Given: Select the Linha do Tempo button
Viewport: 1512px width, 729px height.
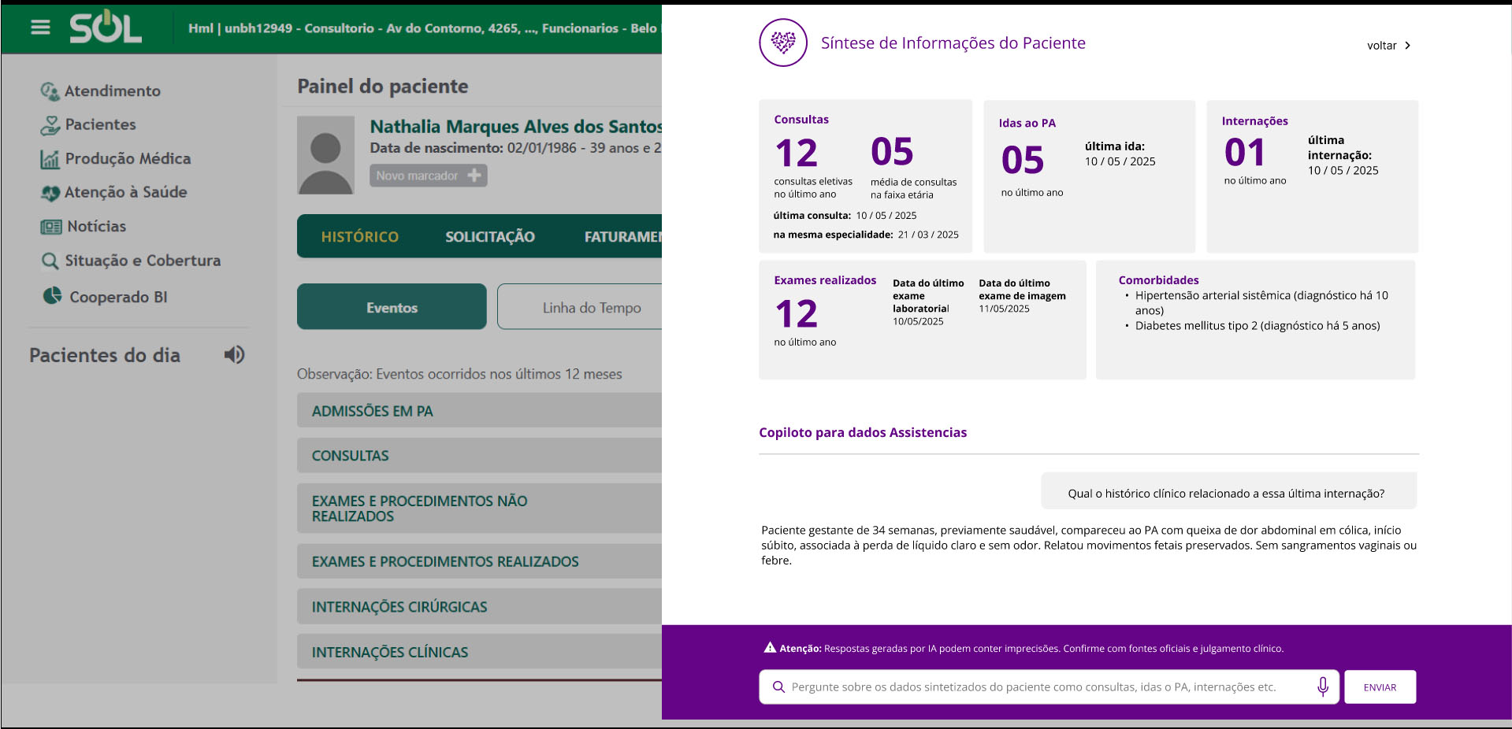Looking at the screenshot, I should coord(580,306).
